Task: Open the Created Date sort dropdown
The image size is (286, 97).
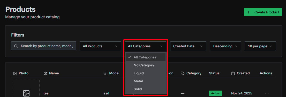Action: (x=188, y=46)
